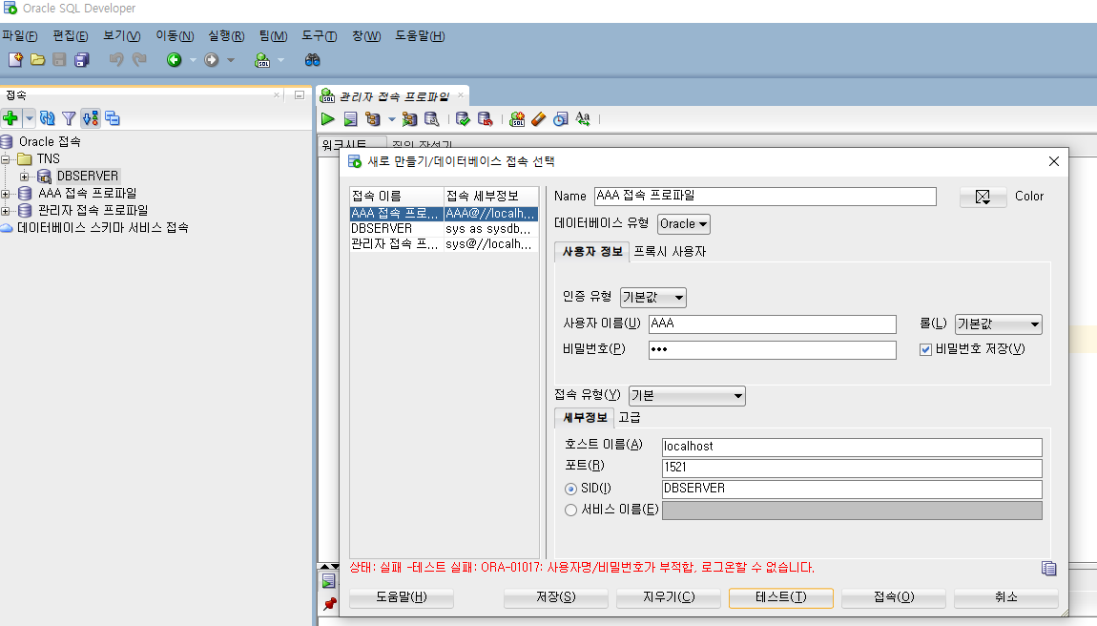This screenshot has width=1097, height=626.
Task: Open the connection Color picker
Action: click(983, 197)
